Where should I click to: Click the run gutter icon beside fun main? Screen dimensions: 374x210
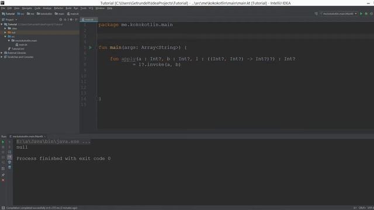click(90, 47)
